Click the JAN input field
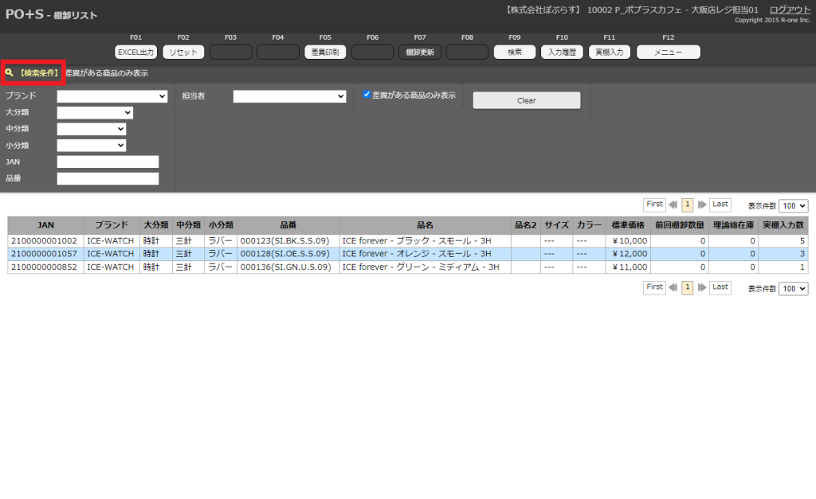816x499 pixels. tap(108, 162)
